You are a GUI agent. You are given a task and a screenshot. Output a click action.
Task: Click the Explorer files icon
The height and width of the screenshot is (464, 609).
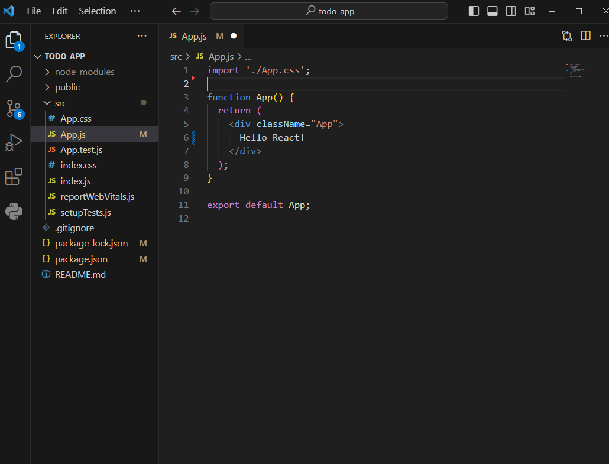[14, 40]
